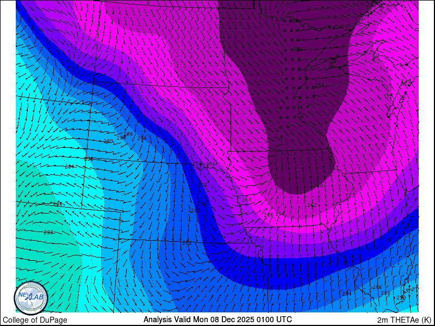This screenshot has height=326, width=435.
Task: Click the 264 contour label
Action: coord(280,214)
